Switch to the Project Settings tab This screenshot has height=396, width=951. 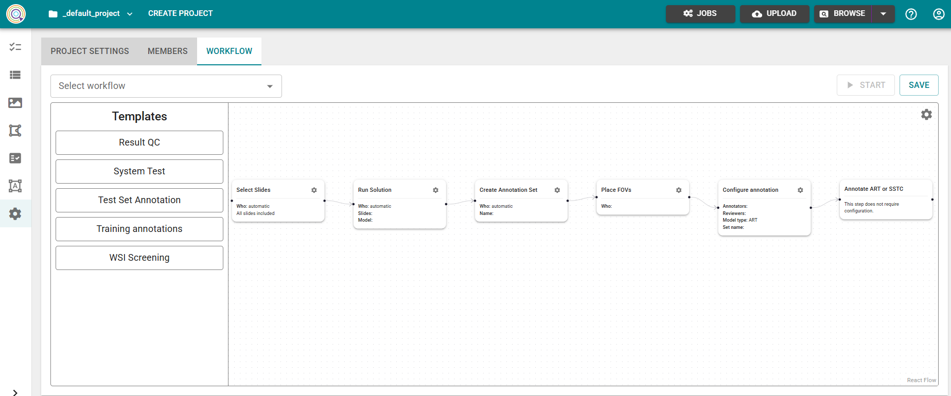90,51
